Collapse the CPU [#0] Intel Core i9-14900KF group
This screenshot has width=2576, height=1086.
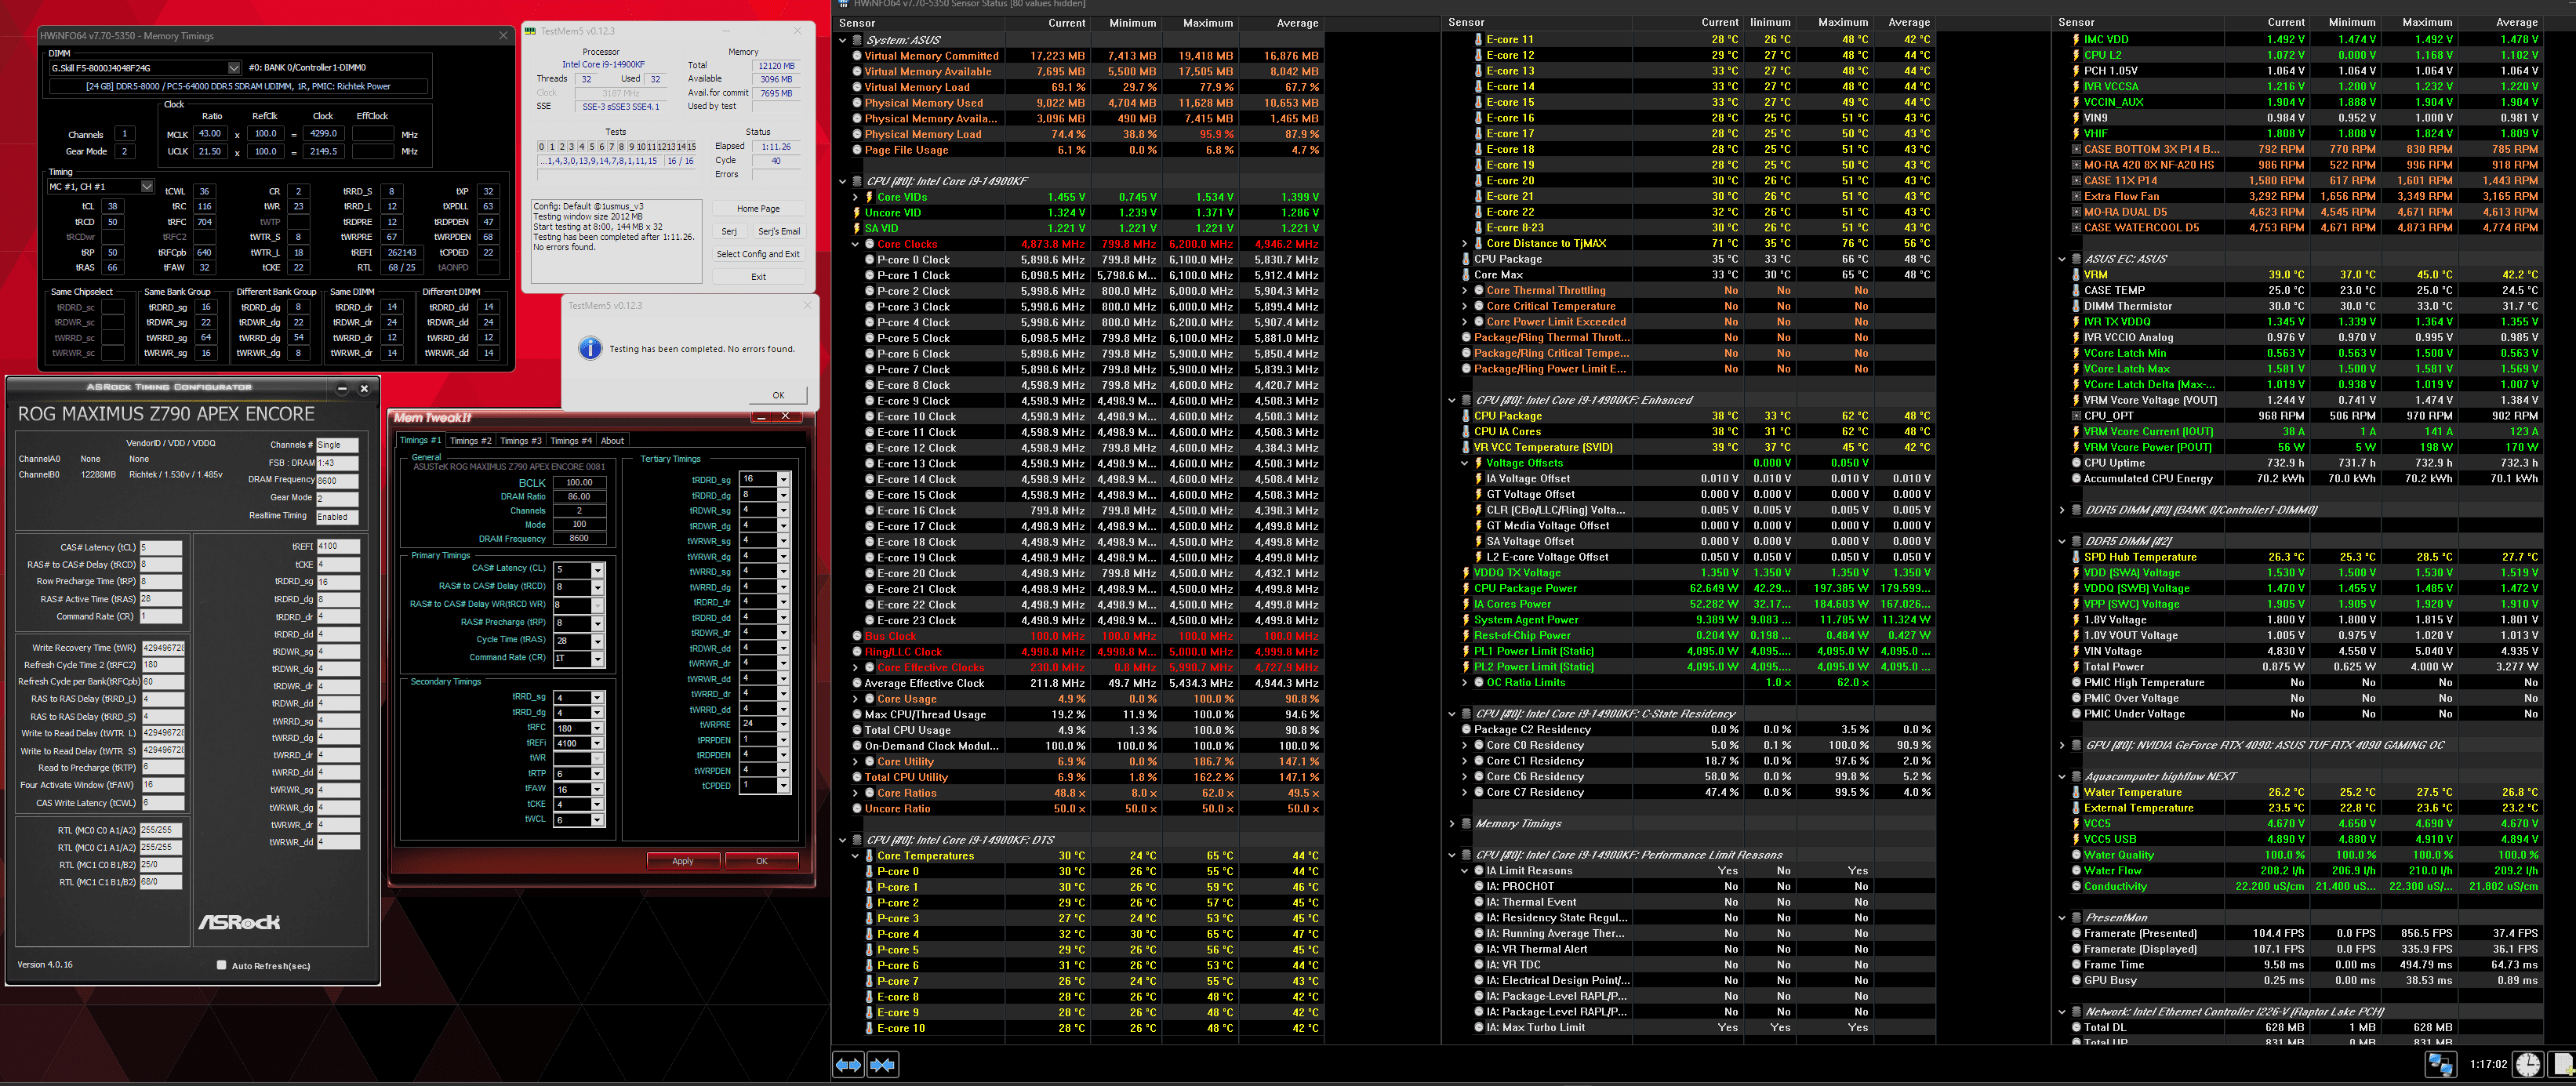(843, 182)
